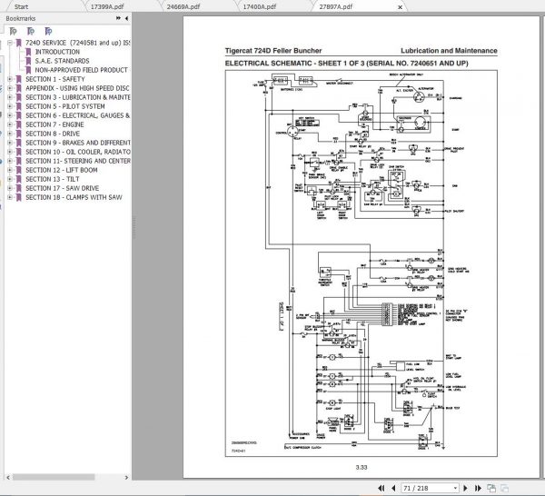This screenshot has height=496, width=545.
Task: Open the S.A.E. STANDARDS bookmark
Action: 62,61
